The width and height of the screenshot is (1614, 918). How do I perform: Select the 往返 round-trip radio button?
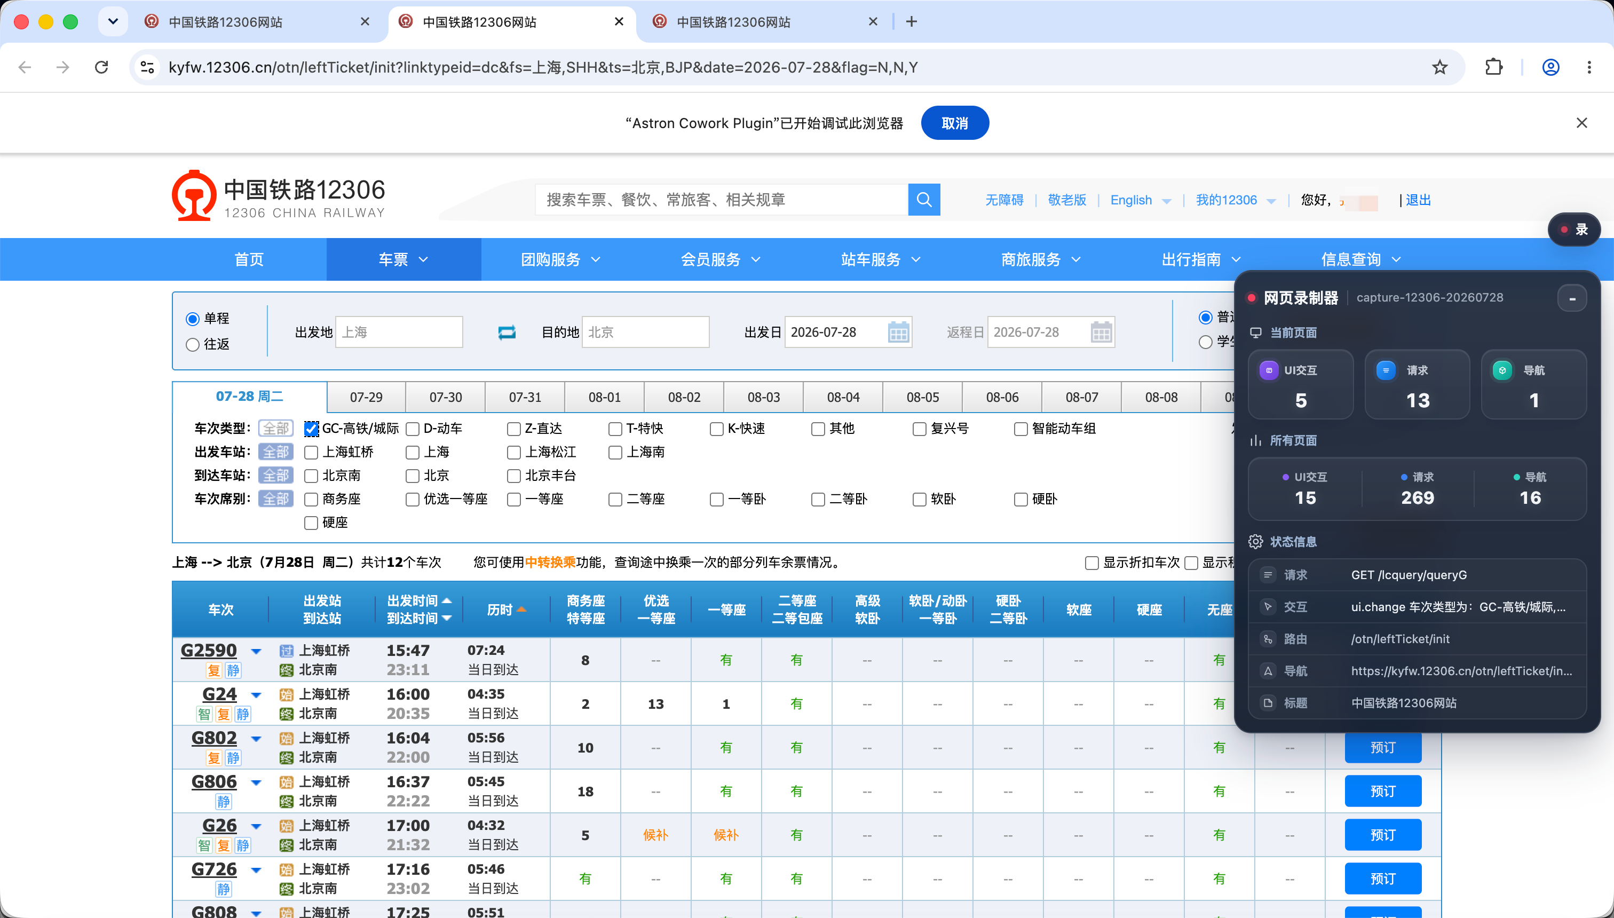click(x=192, y=344)
